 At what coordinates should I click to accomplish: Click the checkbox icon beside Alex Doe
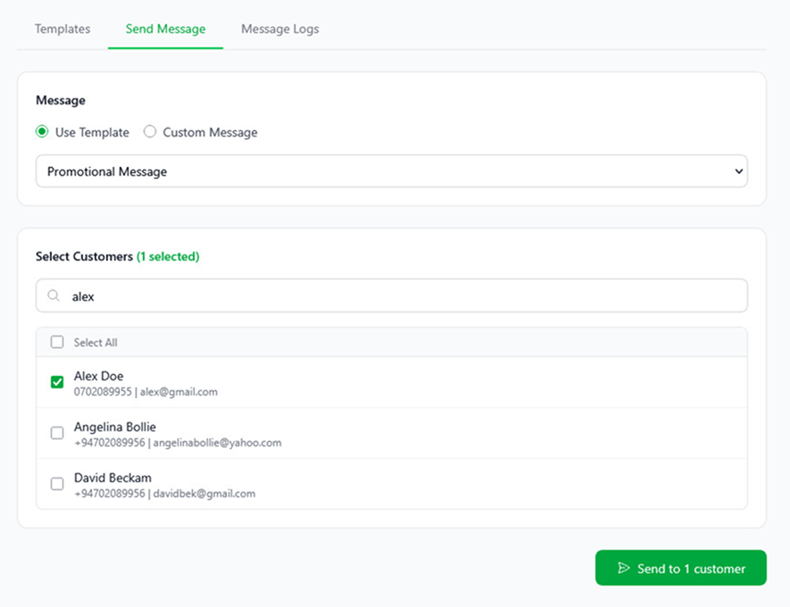pyautogui.click(x=57, y=381)
